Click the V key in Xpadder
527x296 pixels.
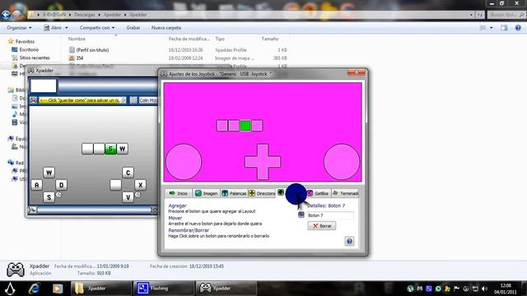click(128, 197)
